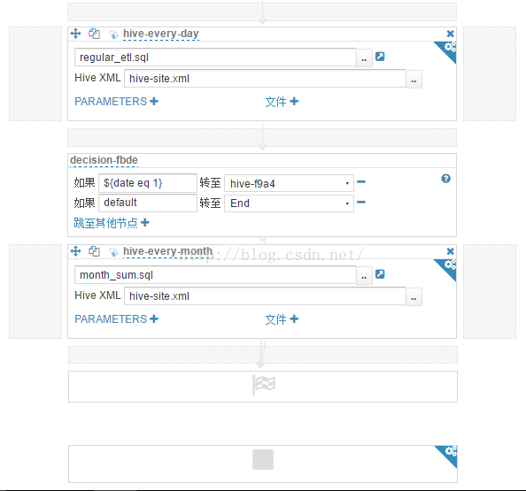Remove the hive-every-day node with the X

pyautogui.click(x=450, y=34)
